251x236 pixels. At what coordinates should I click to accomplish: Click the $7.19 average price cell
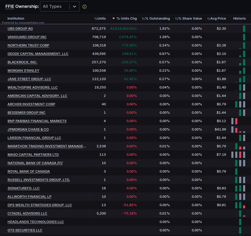221,155
